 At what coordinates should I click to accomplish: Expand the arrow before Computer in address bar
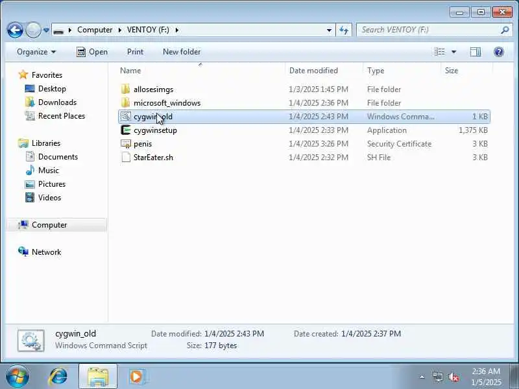pyautogui.click(x=70, y=30)
